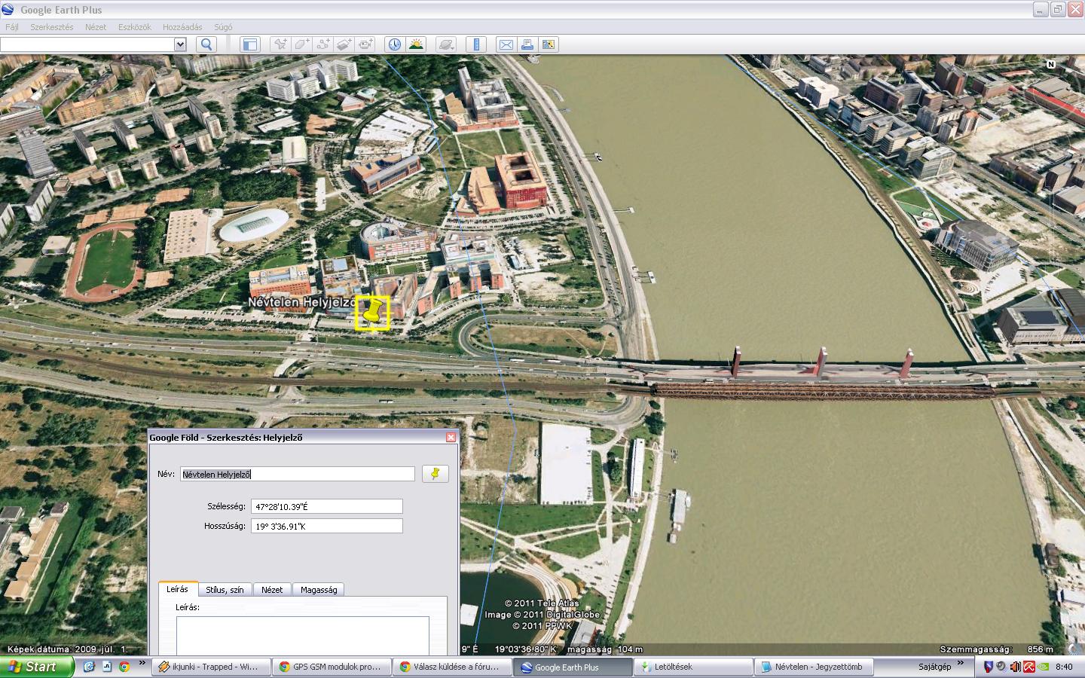Open the Szerkesztés menu
Image resolution: width=1085 pixels, height=678 pixels.
52,27
